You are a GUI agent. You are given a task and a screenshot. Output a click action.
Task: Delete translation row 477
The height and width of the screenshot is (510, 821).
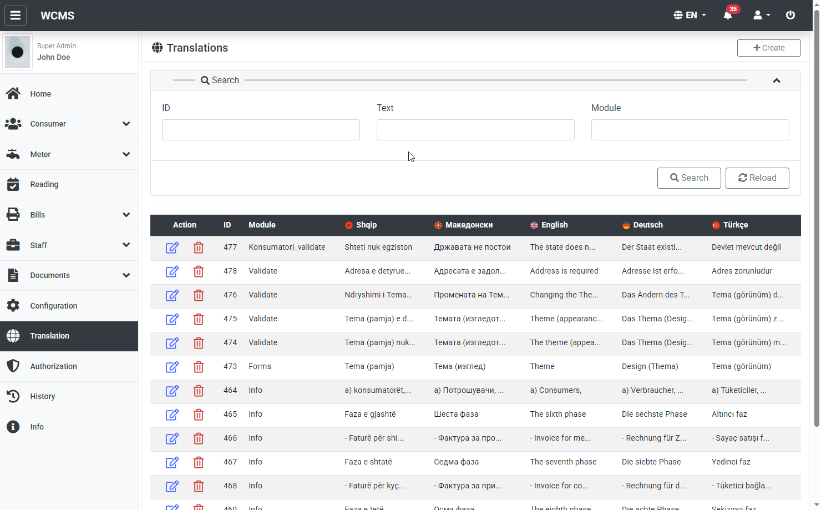coord(199,248)
